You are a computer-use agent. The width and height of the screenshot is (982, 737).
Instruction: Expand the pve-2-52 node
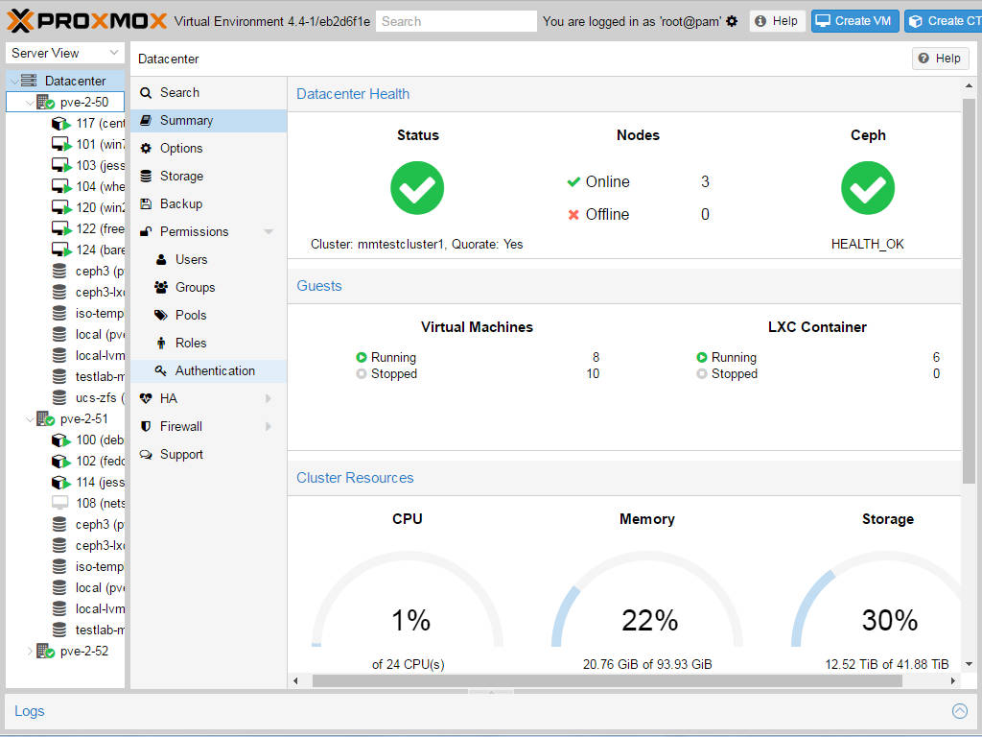29,651
